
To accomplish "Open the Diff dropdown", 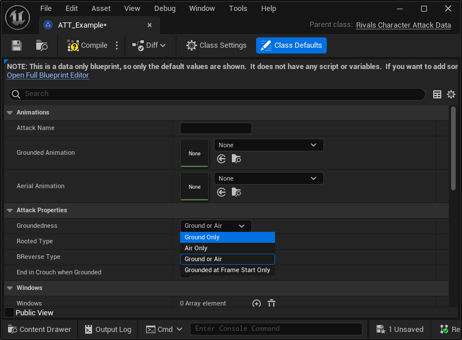I will pos(149,45).
